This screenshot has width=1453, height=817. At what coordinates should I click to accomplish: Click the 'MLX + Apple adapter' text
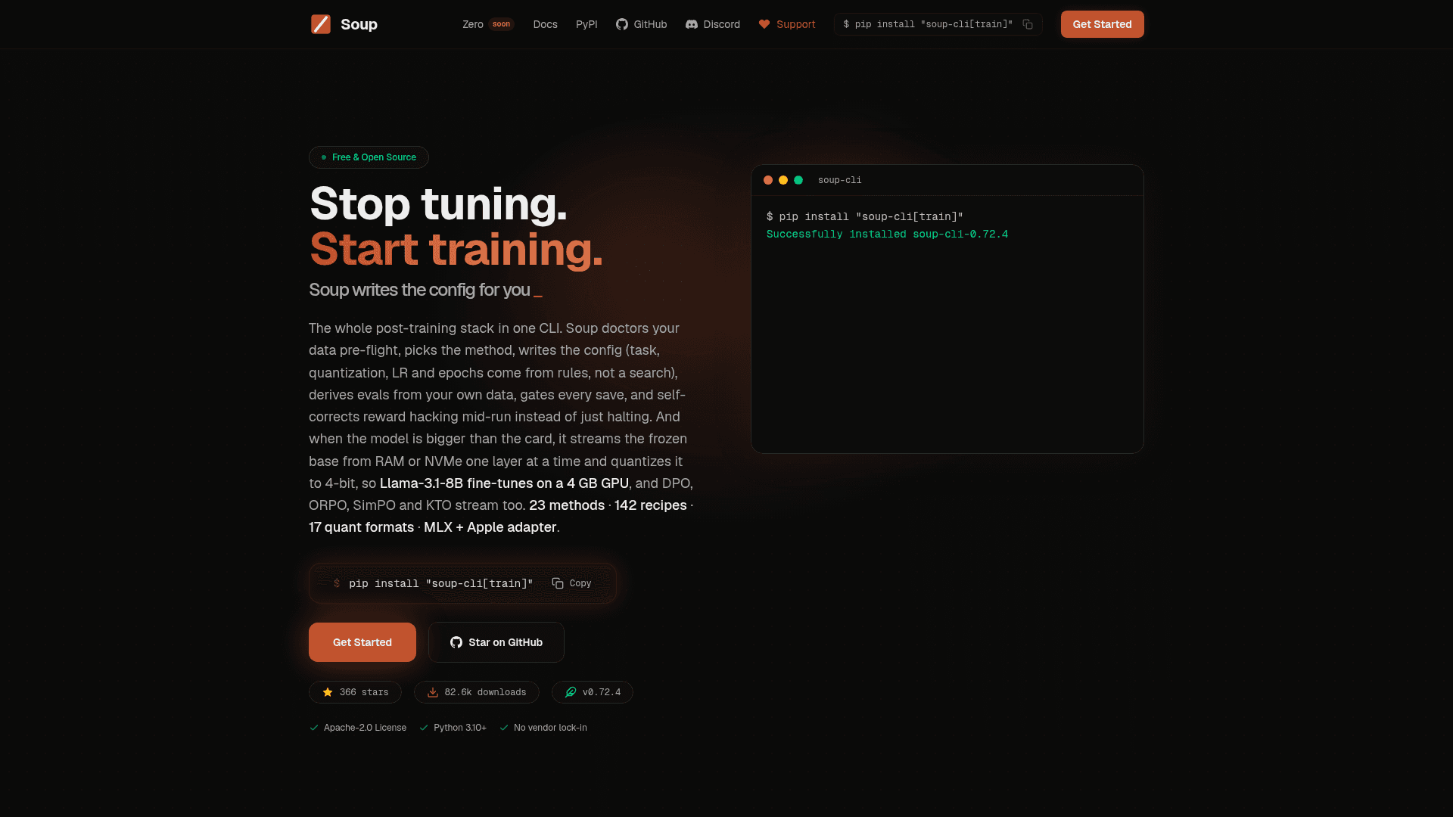coord(490,527)
